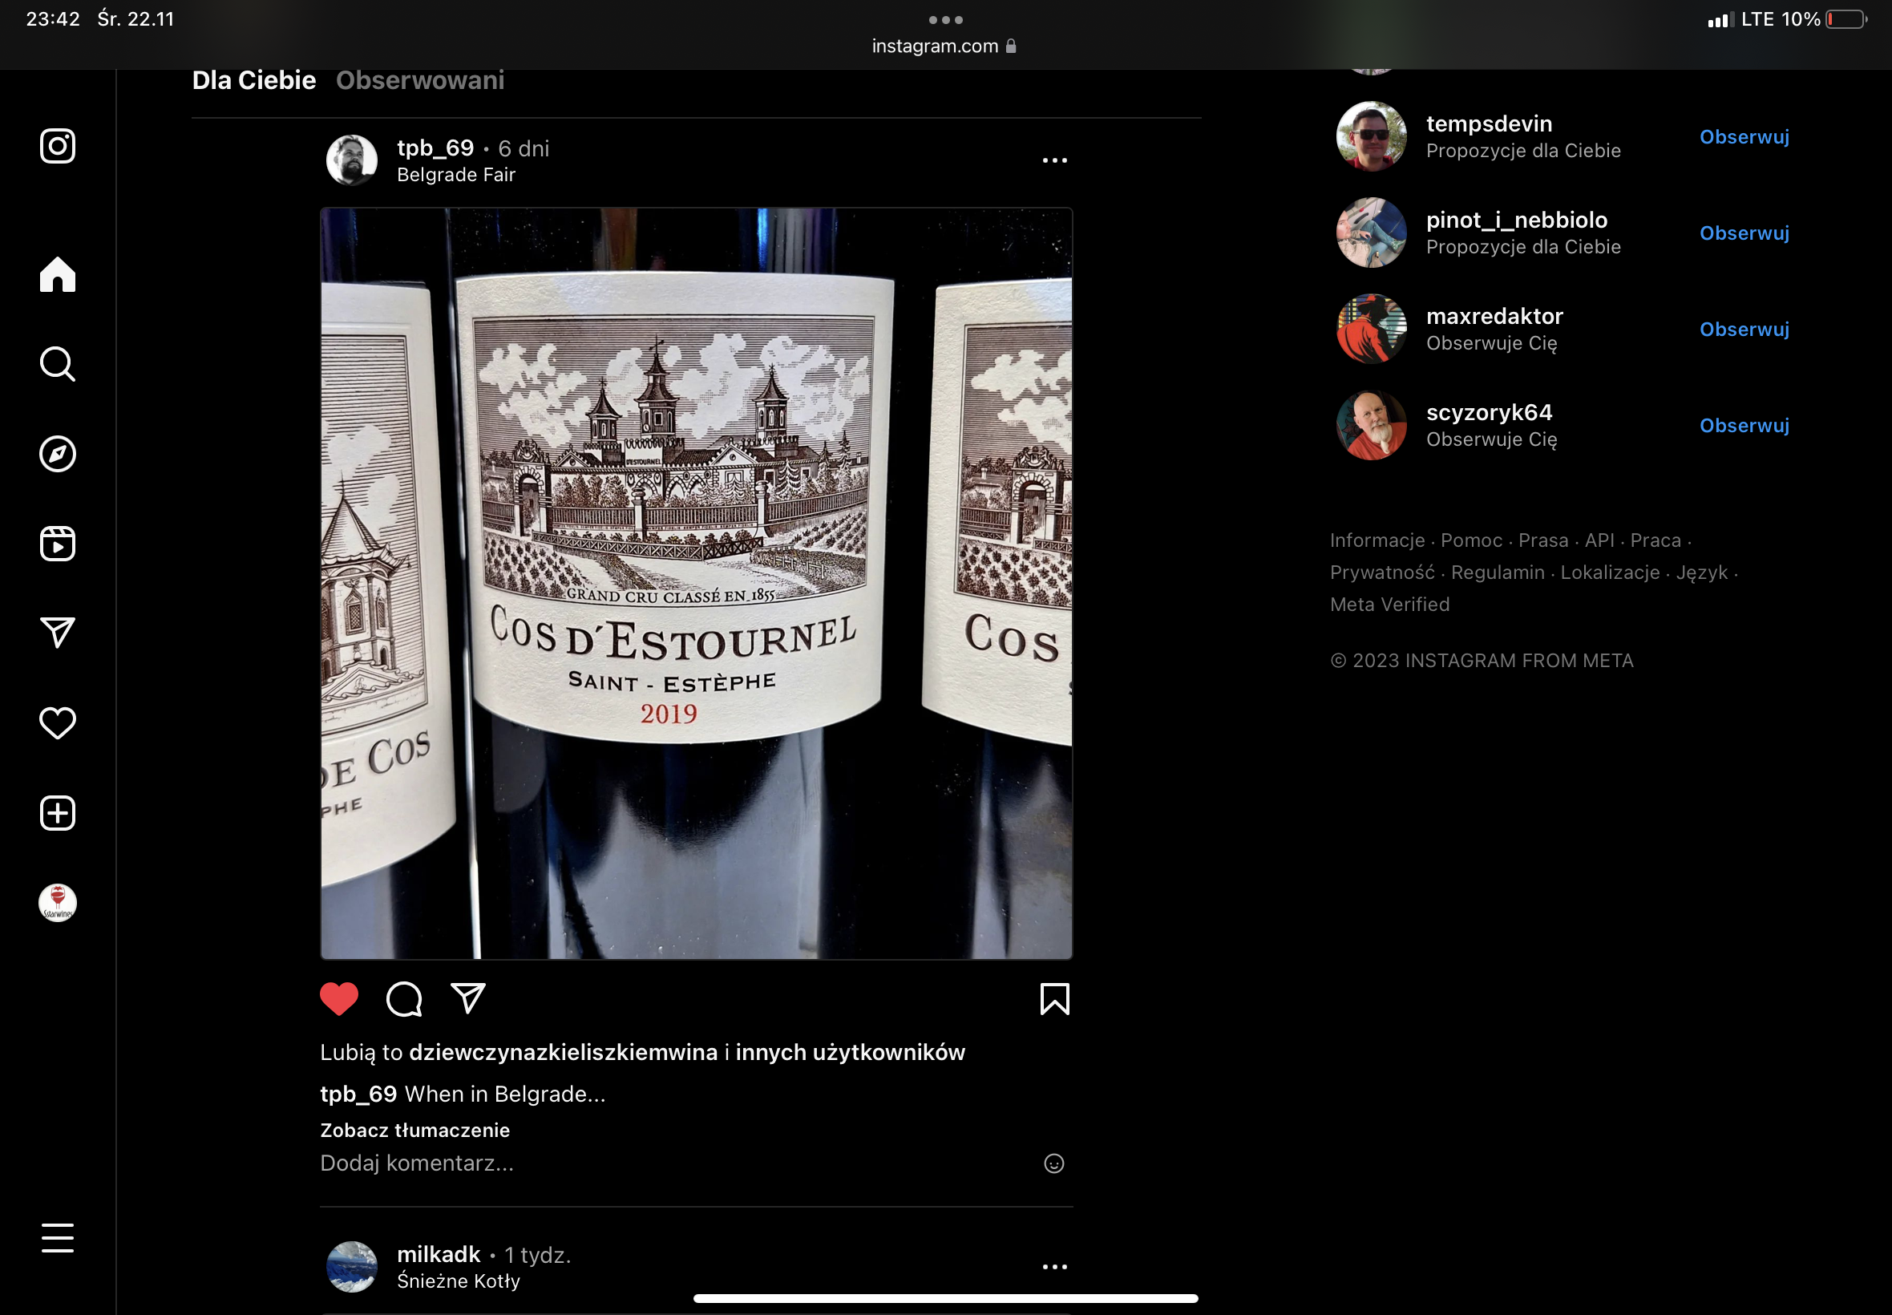Image resolution: width=1892 pixels, height=1315 pixels.
Task: Tap the 23:42 clock in status bar
Action: click(53, 19)
